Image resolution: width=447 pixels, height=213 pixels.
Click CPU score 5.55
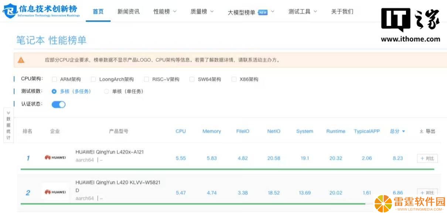[181, 158]
